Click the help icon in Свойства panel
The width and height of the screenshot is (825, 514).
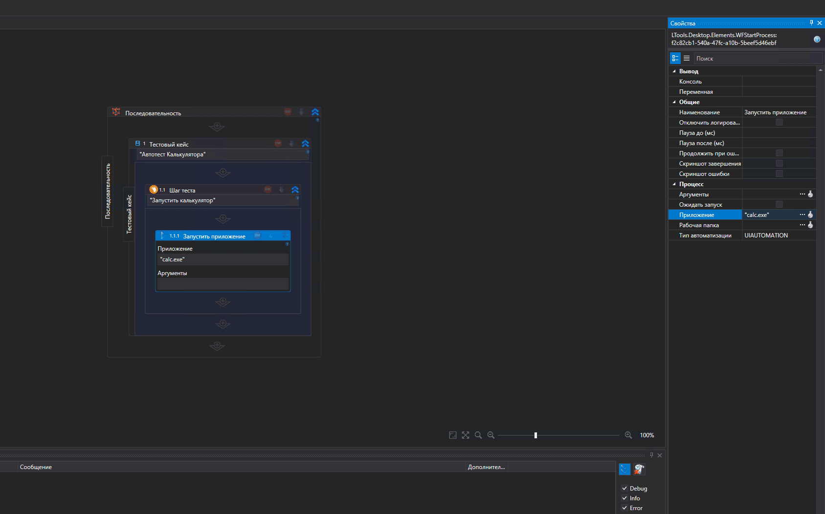(817, 39)
